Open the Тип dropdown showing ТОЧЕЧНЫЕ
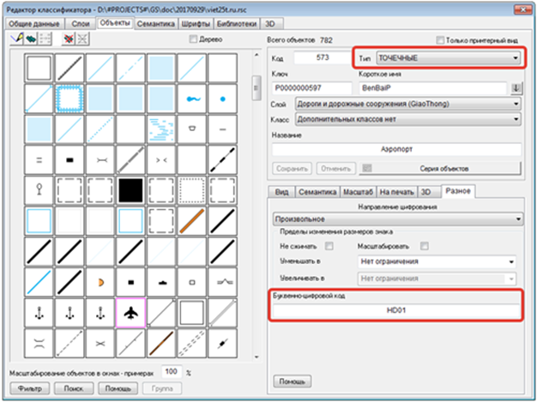537x402 pixels. coord(437,58)
